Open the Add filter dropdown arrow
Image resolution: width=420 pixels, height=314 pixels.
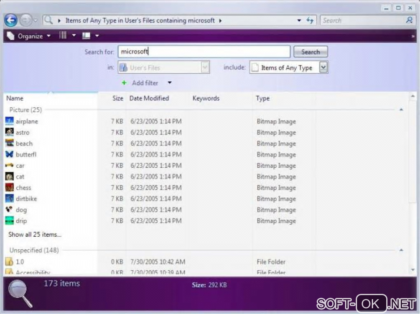pos(170,83)
